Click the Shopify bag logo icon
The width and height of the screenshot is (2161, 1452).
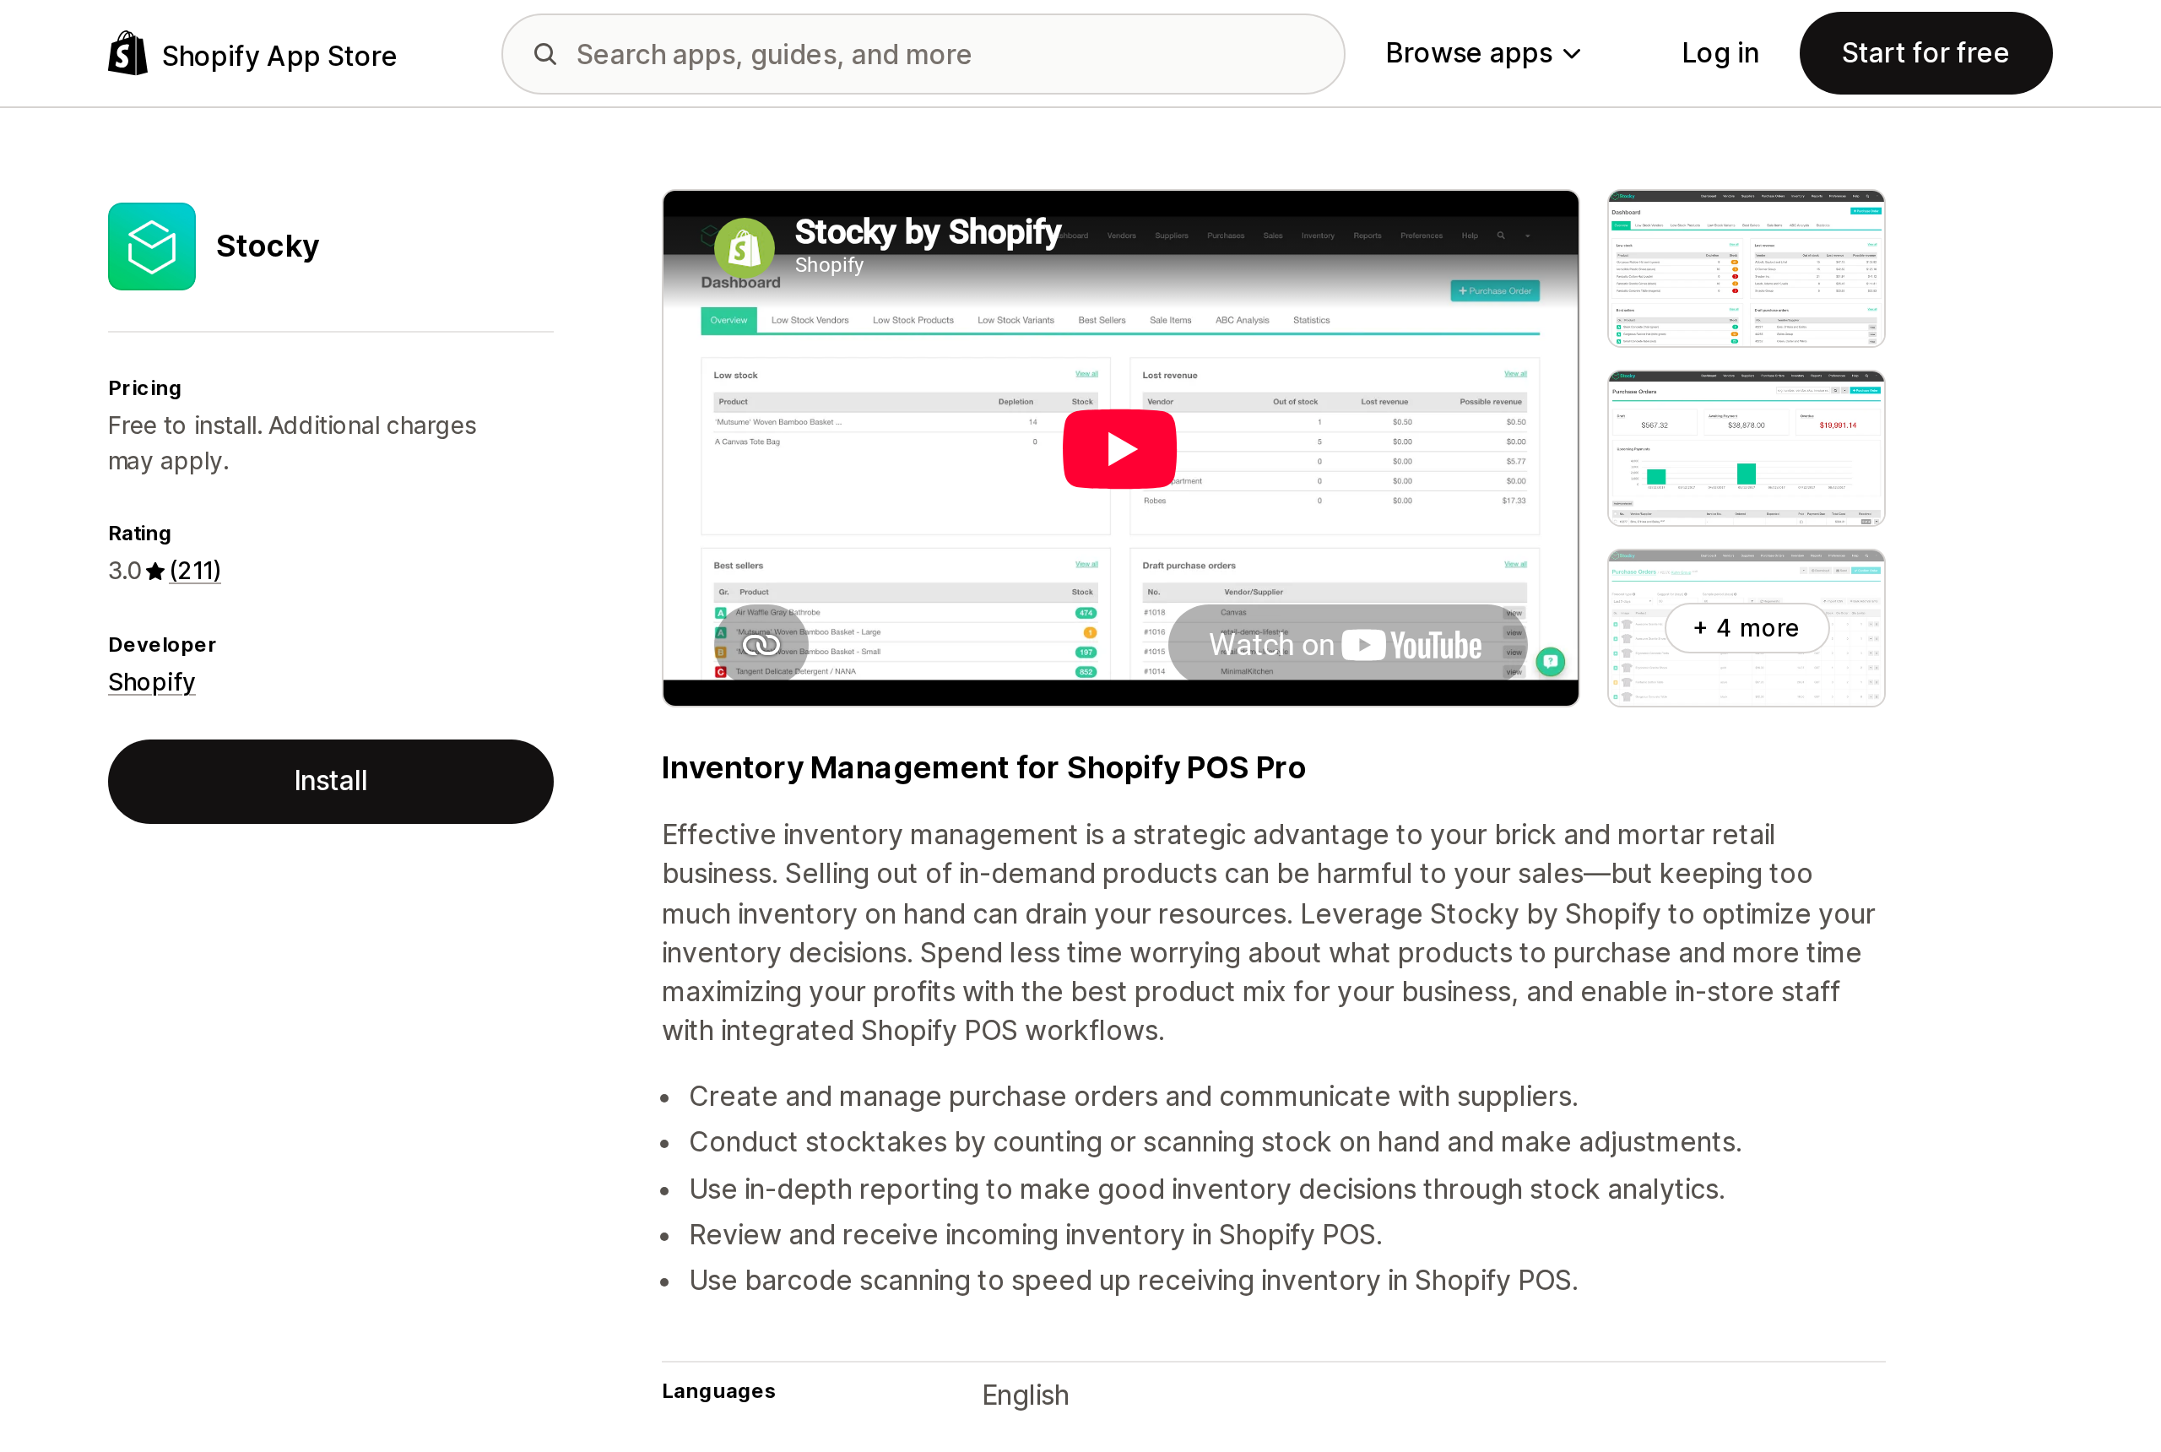tap(127, 54)
